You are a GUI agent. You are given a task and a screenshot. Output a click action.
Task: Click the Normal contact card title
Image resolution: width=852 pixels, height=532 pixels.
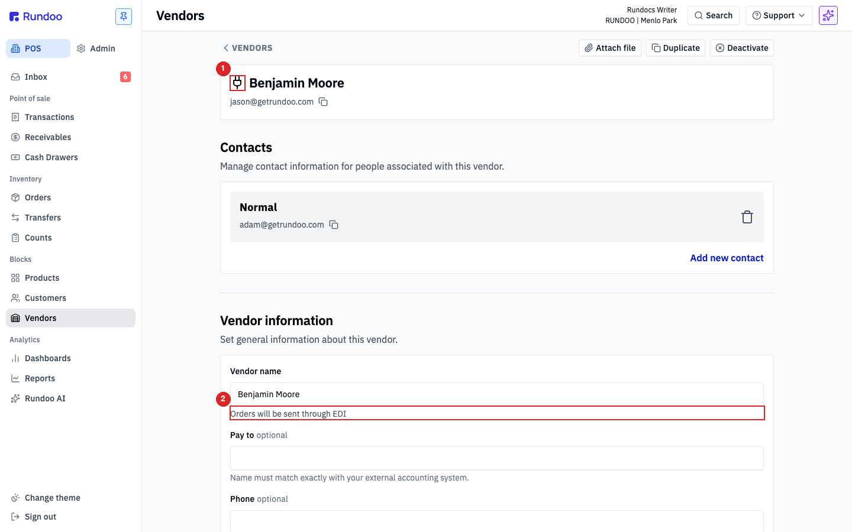coord(259,207)
